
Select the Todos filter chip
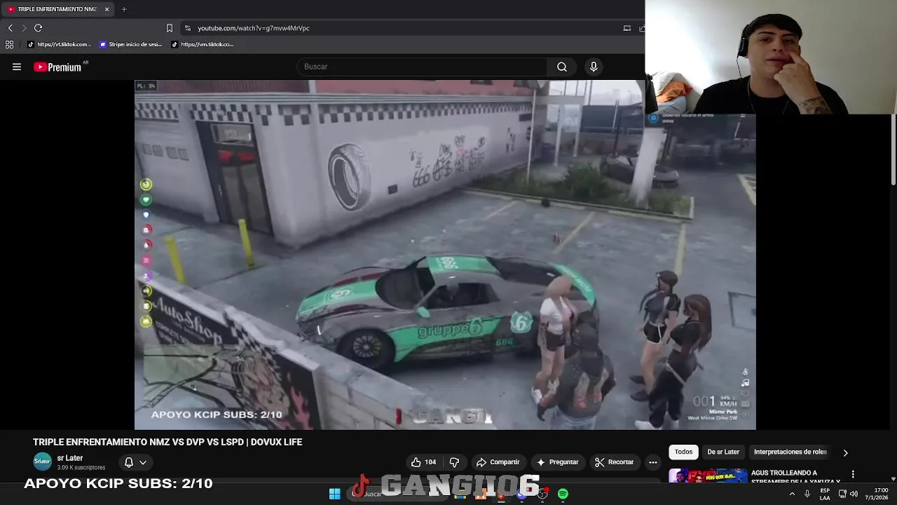pos(683,452)
